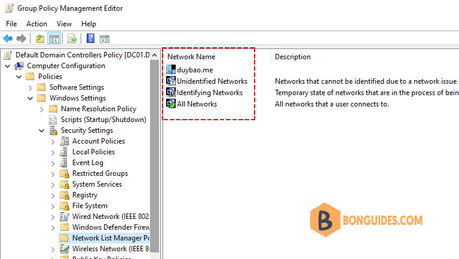This screenshot has width=459, height=259.
Task: Click the Forward arrow toolbar icon
Action: (x=22, y=39)
